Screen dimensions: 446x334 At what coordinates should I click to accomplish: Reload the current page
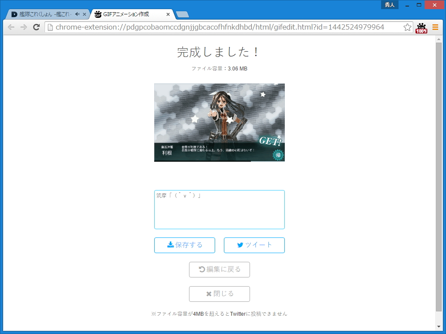pyautogui.click(x=37, y=27)
